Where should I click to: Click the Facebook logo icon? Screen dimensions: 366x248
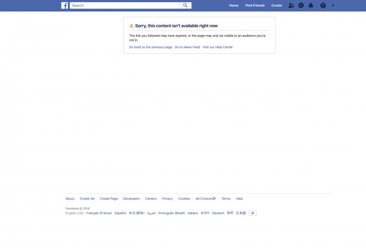(x=64, y=5)
